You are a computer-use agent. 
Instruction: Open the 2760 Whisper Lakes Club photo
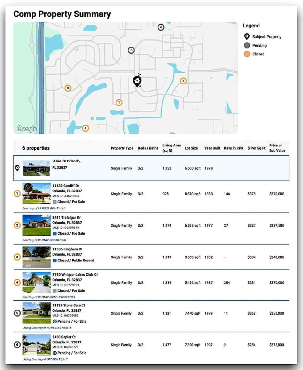(36, 282)
